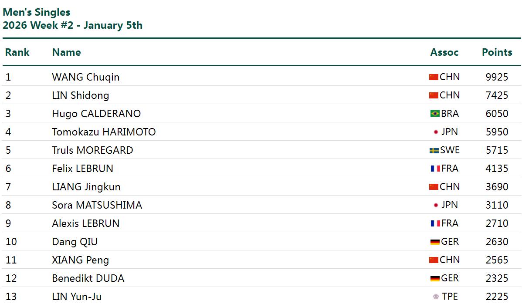Sort by the Points column header
The width and height of the screenshot is (522, 304).
point(497,52)
